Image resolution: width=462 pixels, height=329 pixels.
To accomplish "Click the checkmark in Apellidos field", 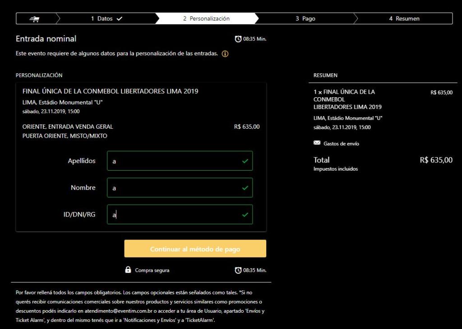I will [245, 161].
